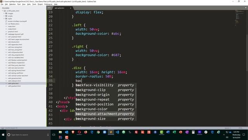Click Sublime Text taskbar icon
Viewport: 248px width, 140px height.
click(x=111, y=132)
